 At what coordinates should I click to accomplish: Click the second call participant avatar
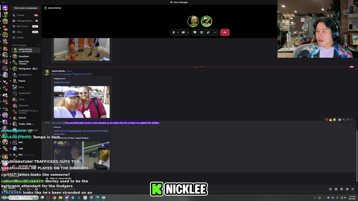[x=207, y=21]
